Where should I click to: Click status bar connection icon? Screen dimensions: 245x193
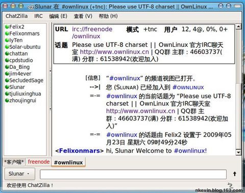230,185
